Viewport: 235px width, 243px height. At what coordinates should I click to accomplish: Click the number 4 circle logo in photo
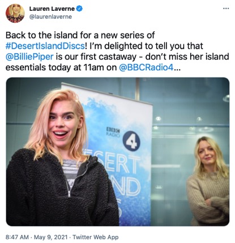pyautogui.click(x=131, y=141)
